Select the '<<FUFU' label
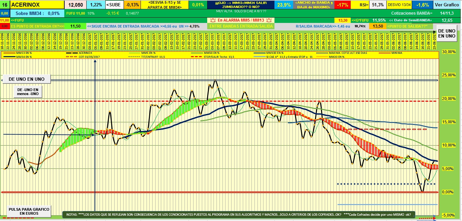This screenshot has height=221, width=462. point(17,20)
